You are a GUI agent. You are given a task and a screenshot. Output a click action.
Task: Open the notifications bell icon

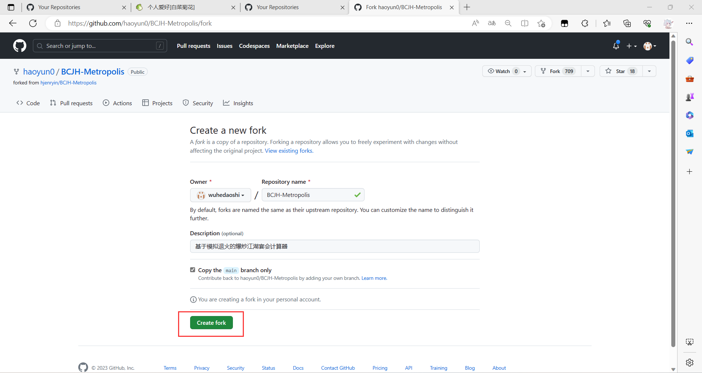point(616,46)
